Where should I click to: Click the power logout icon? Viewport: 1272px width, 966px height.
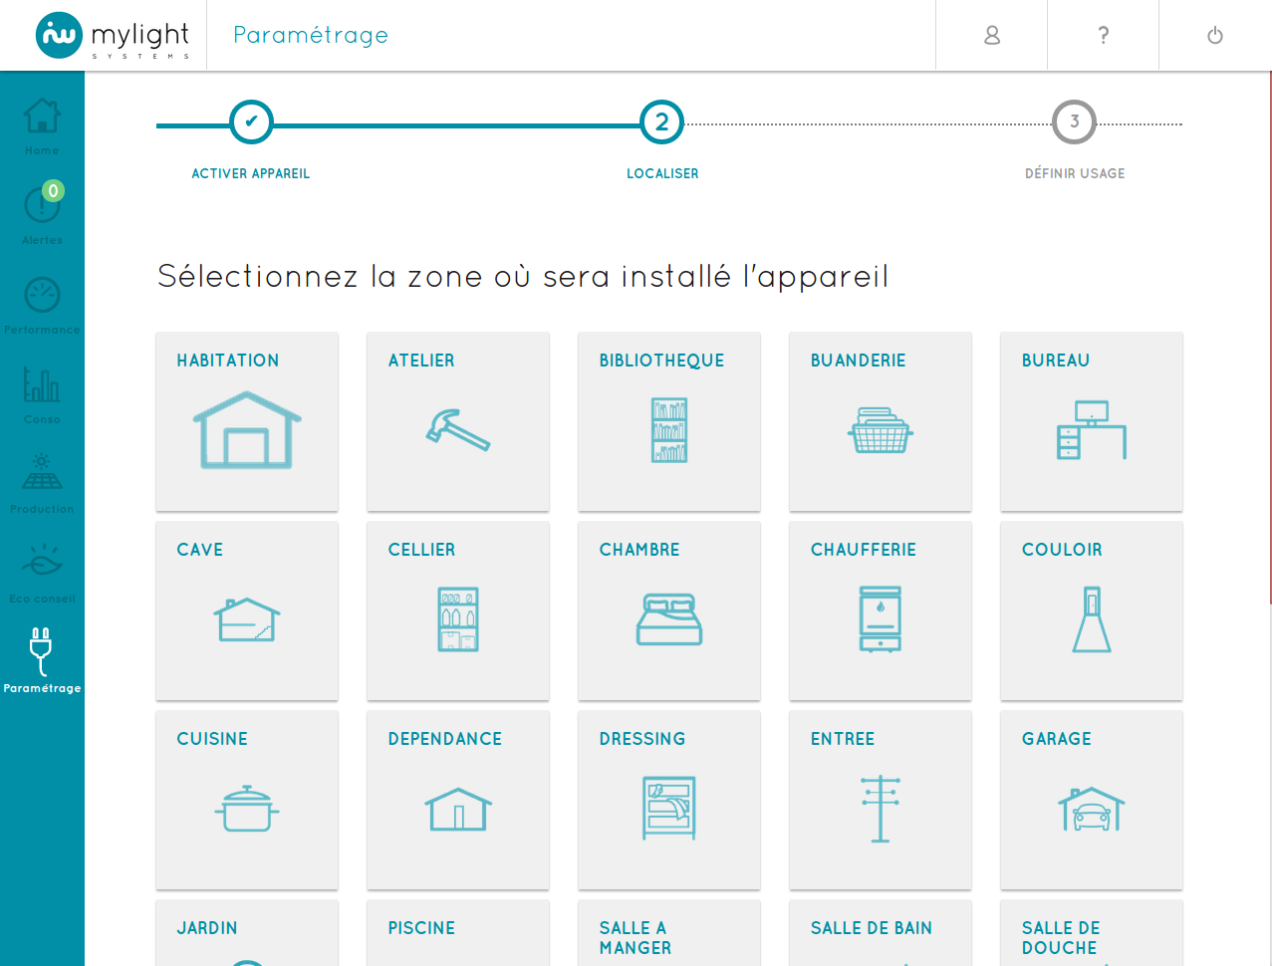[x=1214, y=36]
